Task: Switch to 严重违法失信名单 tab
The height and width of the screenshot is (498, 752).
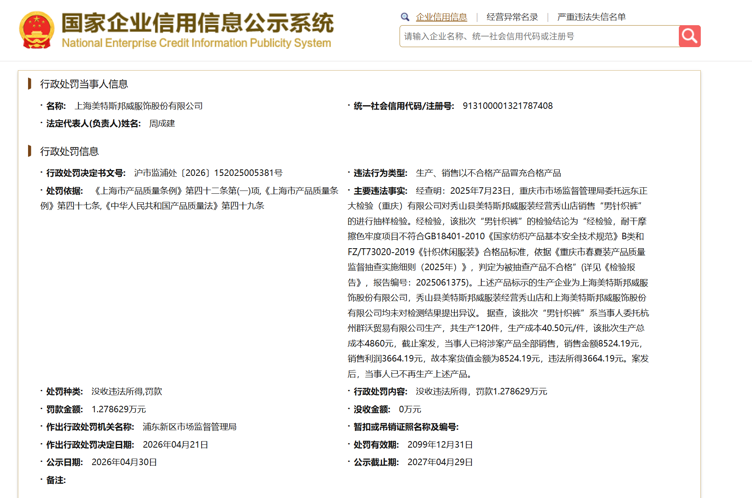Action: 591,17
